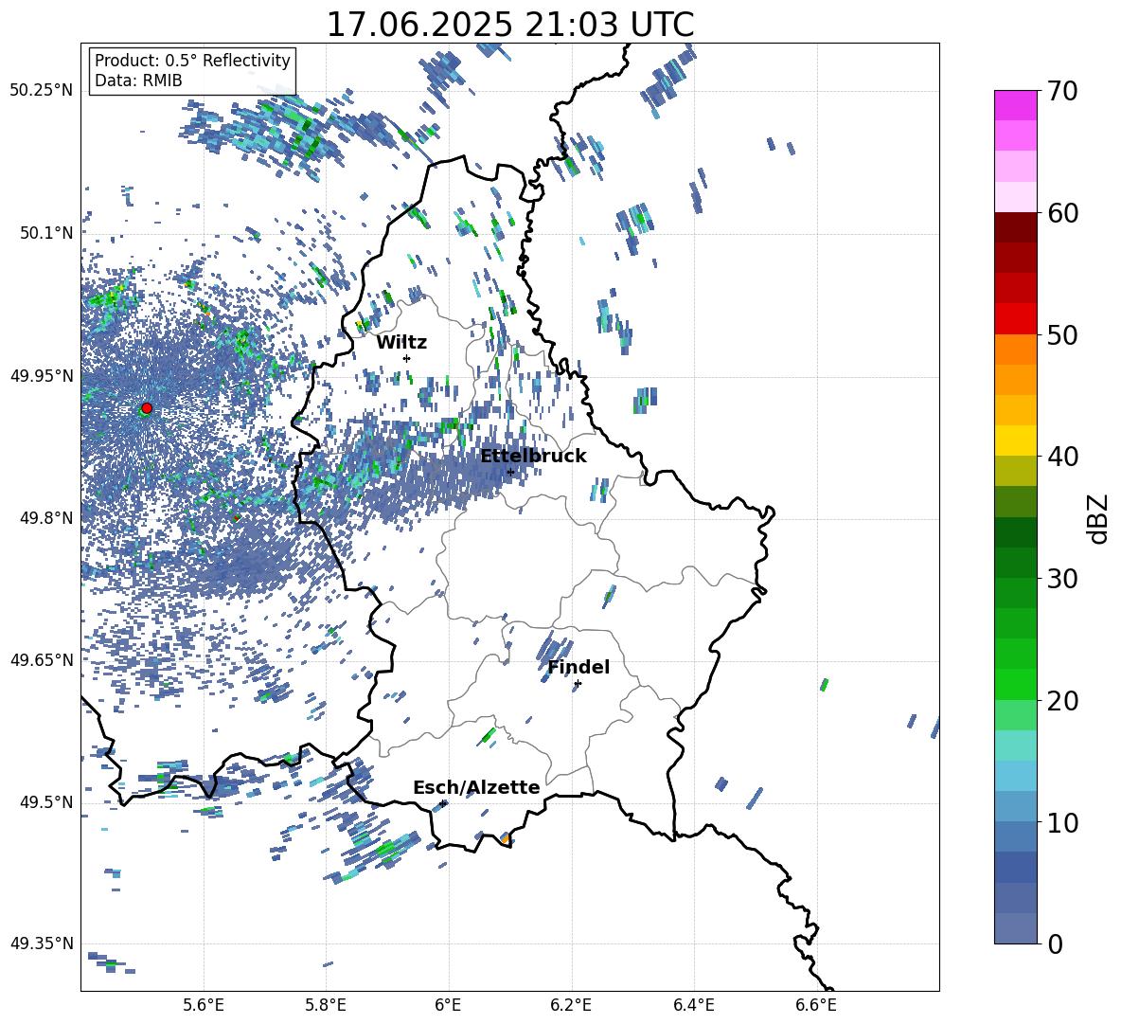Click the bright green colorbar segment near 20

[x=1016, y=684]
